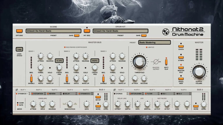Click the orange Options button

tap(19, 31)
